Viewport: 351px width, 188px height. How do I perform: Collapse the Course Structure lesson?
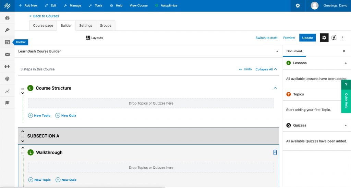[275, 88]
